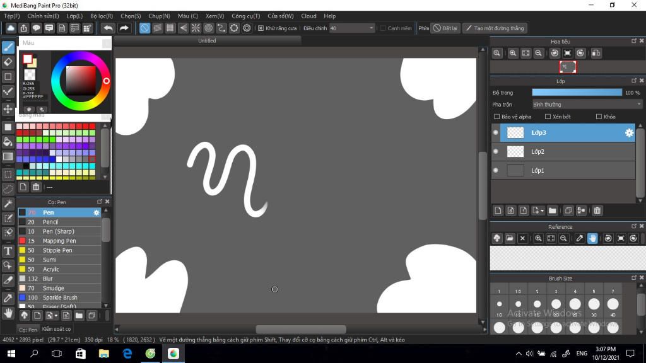Image resolution: width=646 pixels, height=363 pixels.
Task: Open the ENG language indicator in tray
Action: (582, 354)
